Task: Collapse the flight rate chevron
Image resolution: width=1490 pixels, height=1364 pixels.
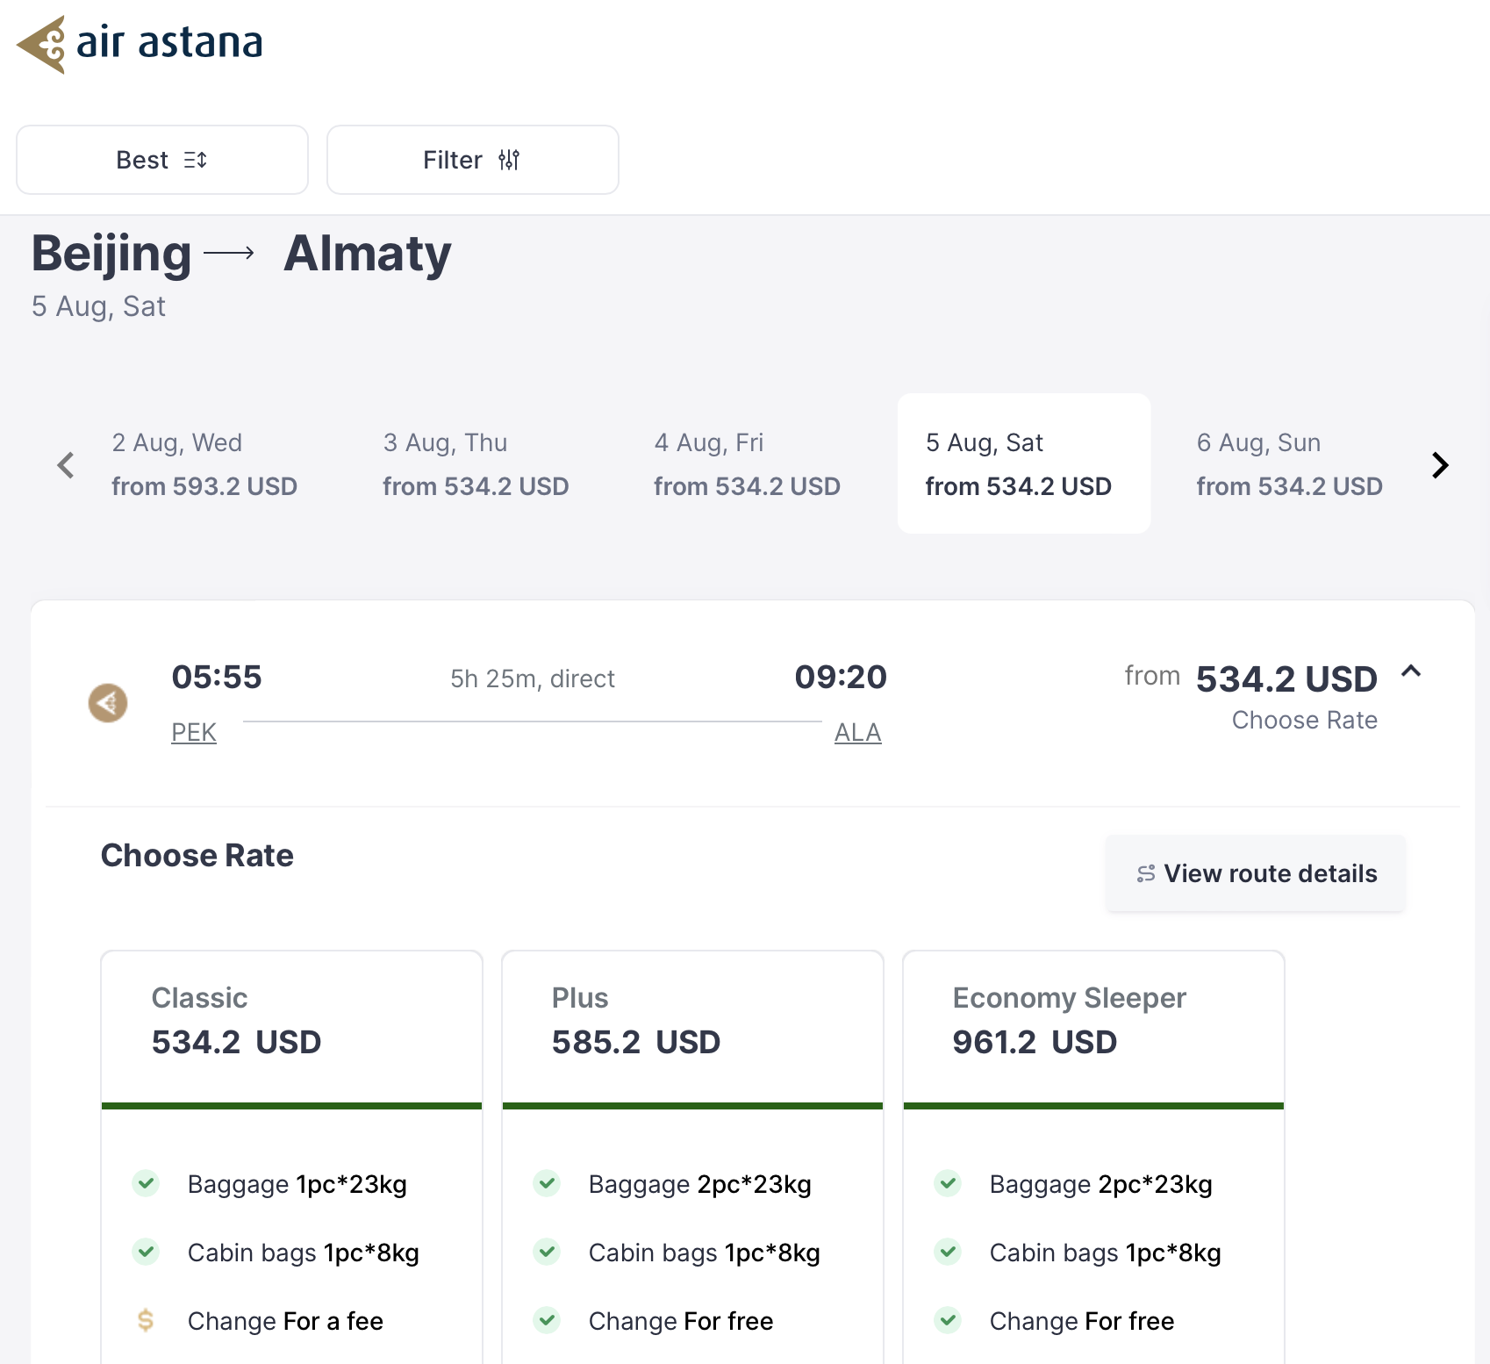Action: (1411, 671)
